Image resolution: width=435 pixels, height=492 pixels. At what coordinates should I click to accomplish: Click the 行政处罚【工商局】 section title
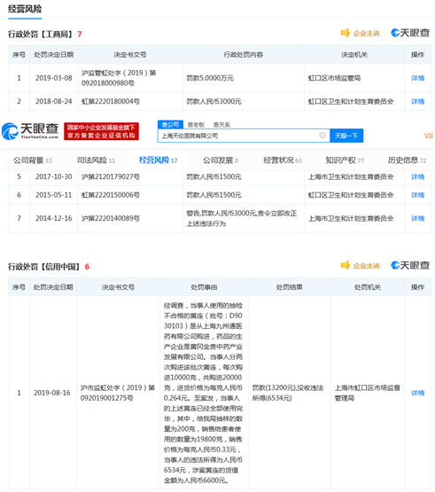pyautogui.click(x=42, y=34)
